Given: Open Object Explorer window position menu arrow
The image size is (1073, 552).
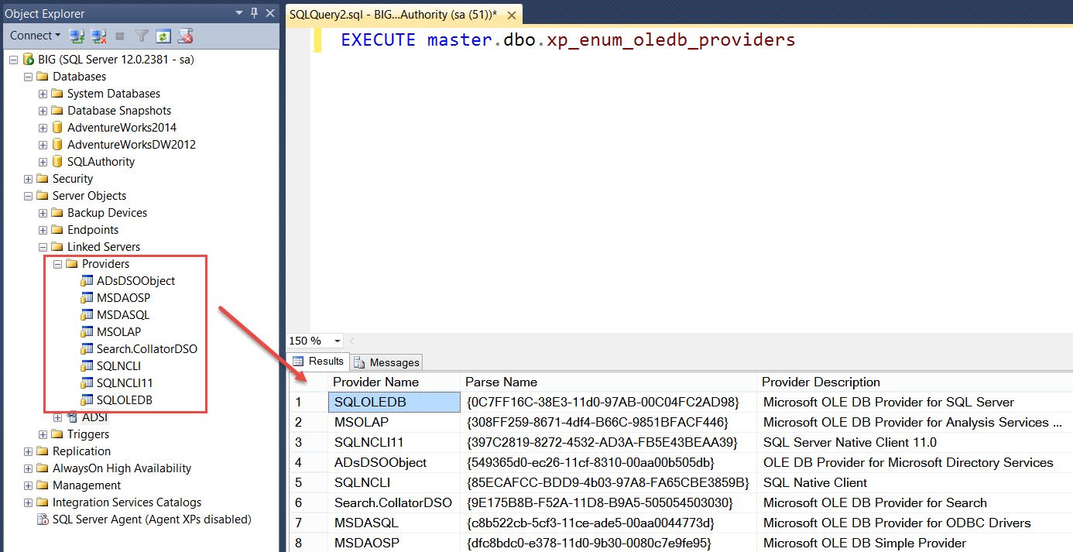Looking at the screenshot, I should pyautogui.click(x=239, y=13).
